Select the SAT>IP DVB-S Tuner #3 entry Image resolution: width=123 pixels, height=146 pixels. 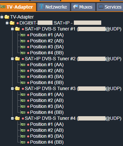tap(73, 89)
